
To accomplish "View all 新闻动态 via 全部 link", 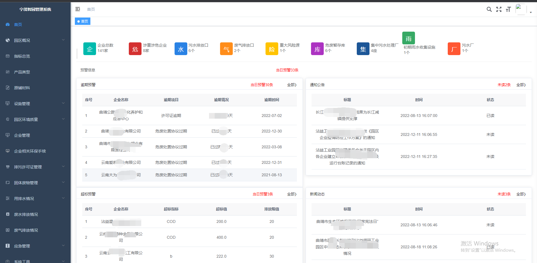I will pos(521,194).
